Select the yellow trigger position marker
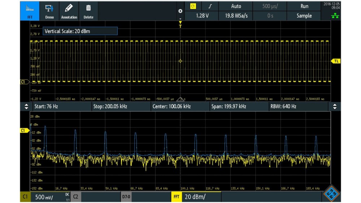 coord(180,24)
